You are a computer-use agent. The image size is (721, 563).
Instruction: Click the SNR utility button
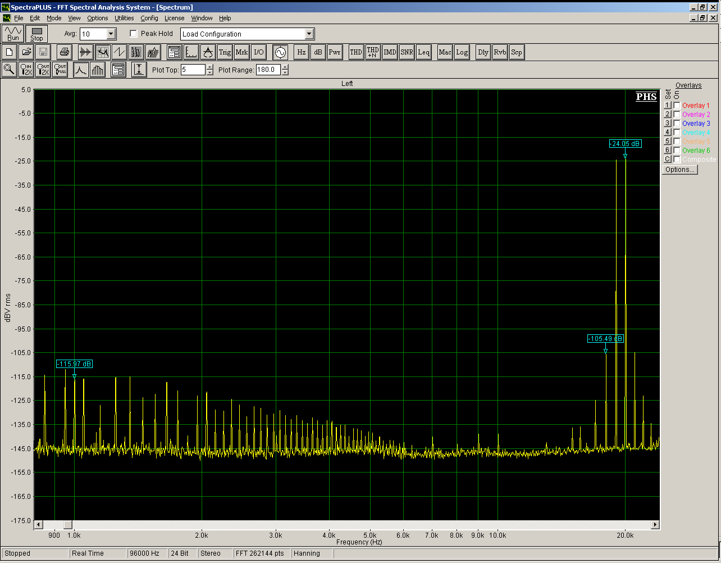[407, 52]
